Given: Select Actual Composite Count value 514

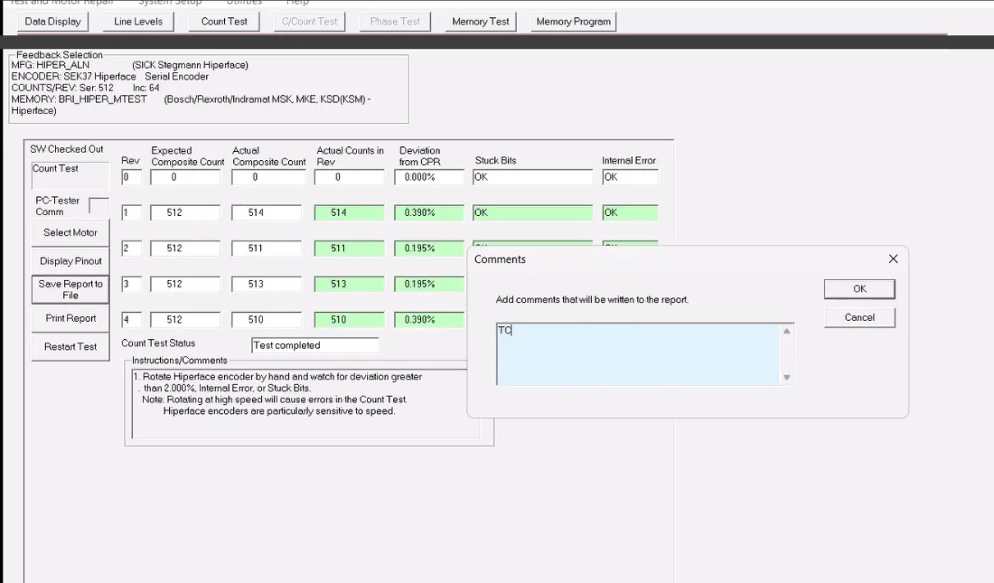Looking at the screenshot, I should pyautogui.click(x=267, y=212).
